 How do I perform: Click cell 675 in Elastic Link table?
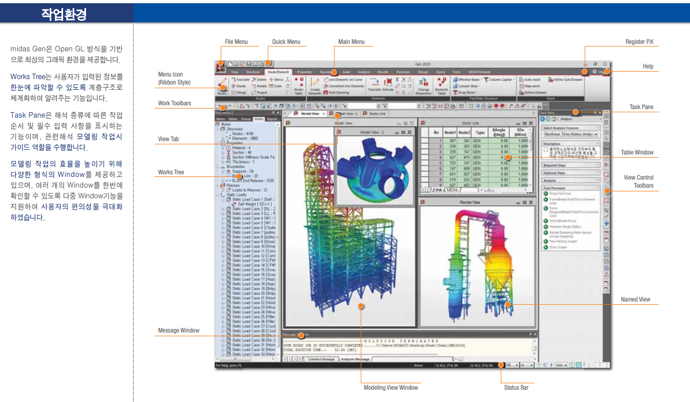[x=465, y=158]
